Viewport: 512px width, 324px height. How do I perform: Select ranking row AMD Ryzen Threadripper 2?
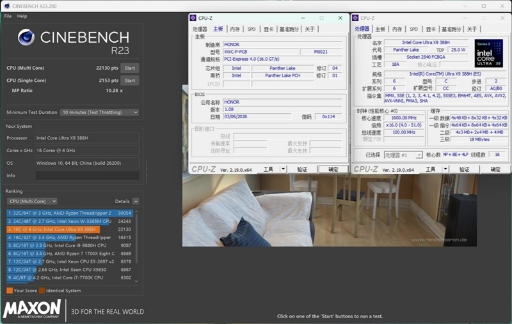click(x=70, y=213)
